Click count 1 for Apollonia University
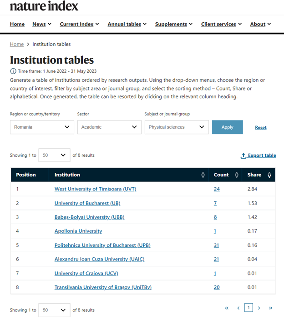284x320 pixels. (215, 231)
